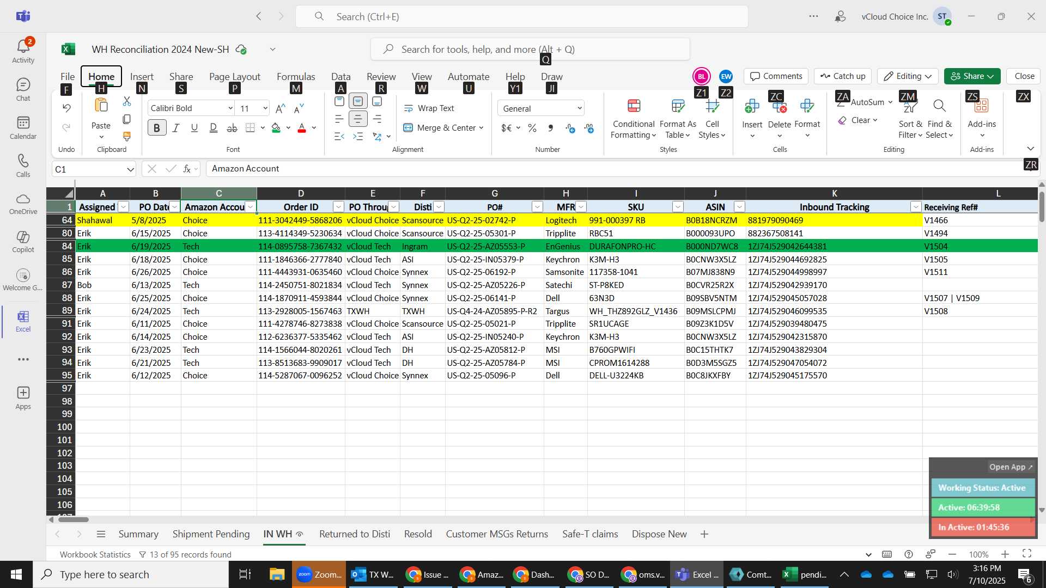Click the Cut scissors icon
Image resolution: width=1046 pixels, height=588 pixels.
click(x=127, y=101)
